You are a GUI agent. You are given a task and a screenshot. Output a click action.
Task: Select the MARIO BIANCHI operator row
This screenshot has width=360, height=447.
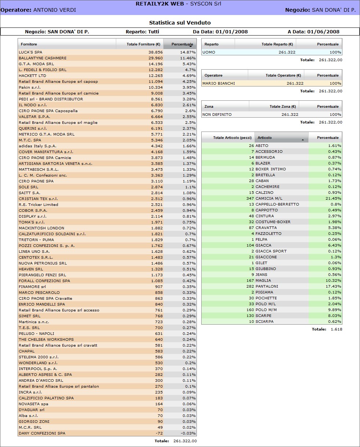[272, 84]
